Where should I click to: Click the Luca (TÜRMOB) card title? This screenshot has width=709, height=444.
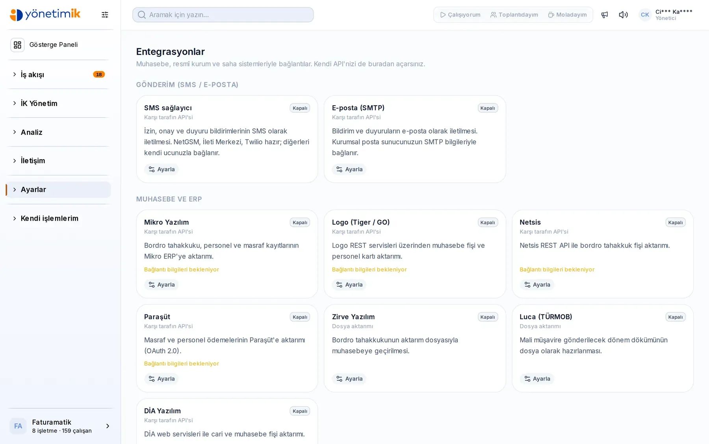(546, 317)
